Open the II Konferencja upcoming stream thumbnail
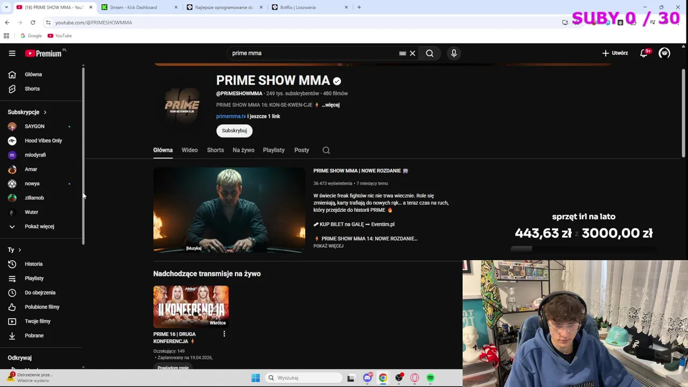Viewport: 688px width, 387px height. pos(191,306)
